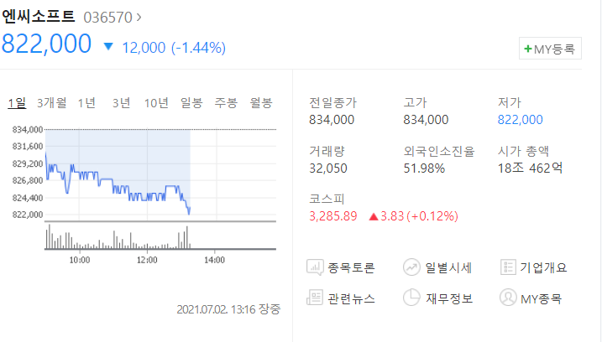Open the 재무정보 pie chart icon

tap(411, 298)
